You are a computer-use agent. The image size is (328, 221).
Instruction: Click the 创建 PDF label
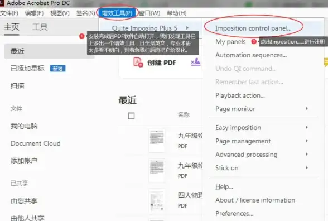(x=162, y=63)
